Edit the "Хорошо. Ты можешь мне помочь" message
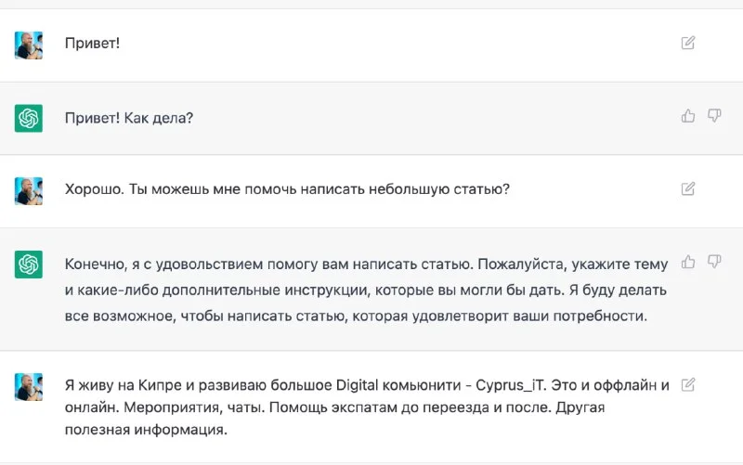The height and width of the screenshot is (465, 743). (688, 188)
